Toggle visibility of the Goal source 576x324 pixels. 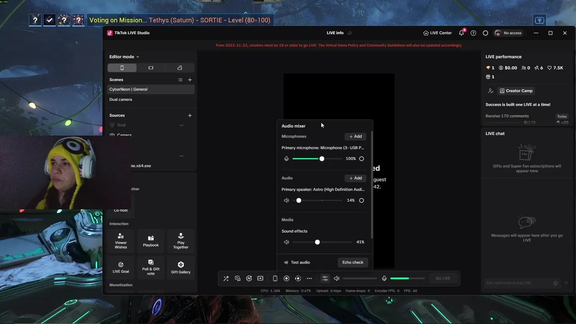(x=181, y=125)
